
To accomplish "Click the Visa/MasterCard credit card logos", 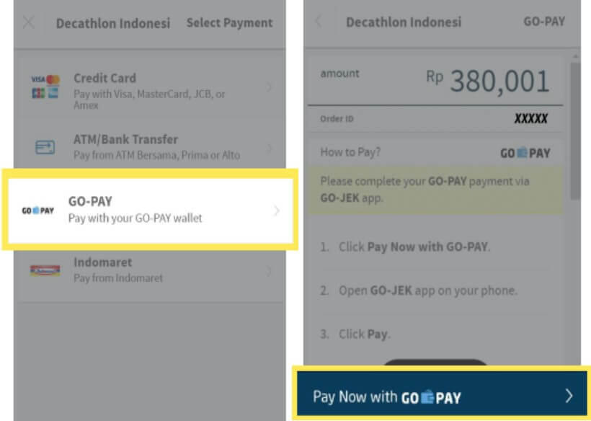I will pyautogui.click(x=45, y=87).
